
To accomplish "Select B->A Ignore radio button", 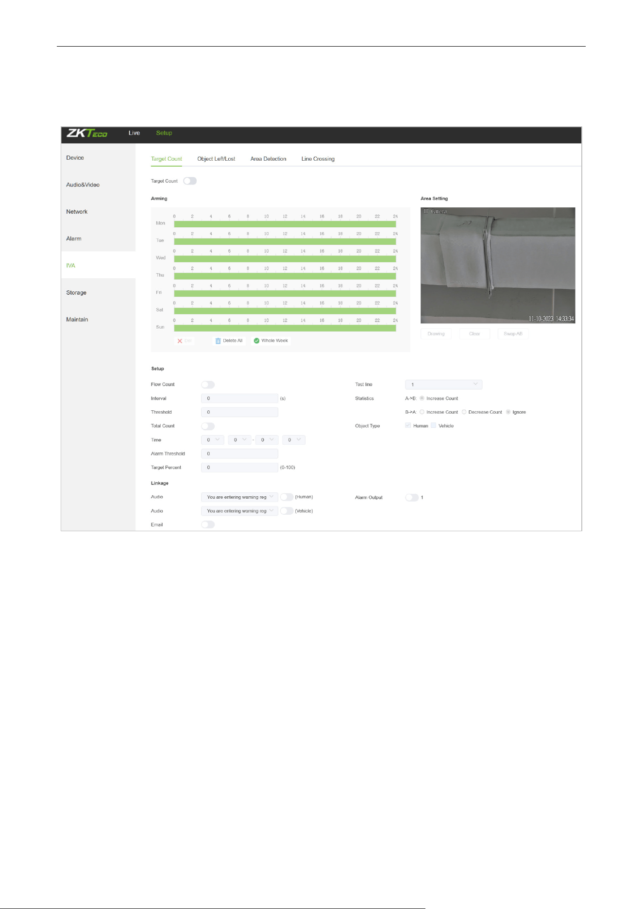I will [x=508, y=412].
